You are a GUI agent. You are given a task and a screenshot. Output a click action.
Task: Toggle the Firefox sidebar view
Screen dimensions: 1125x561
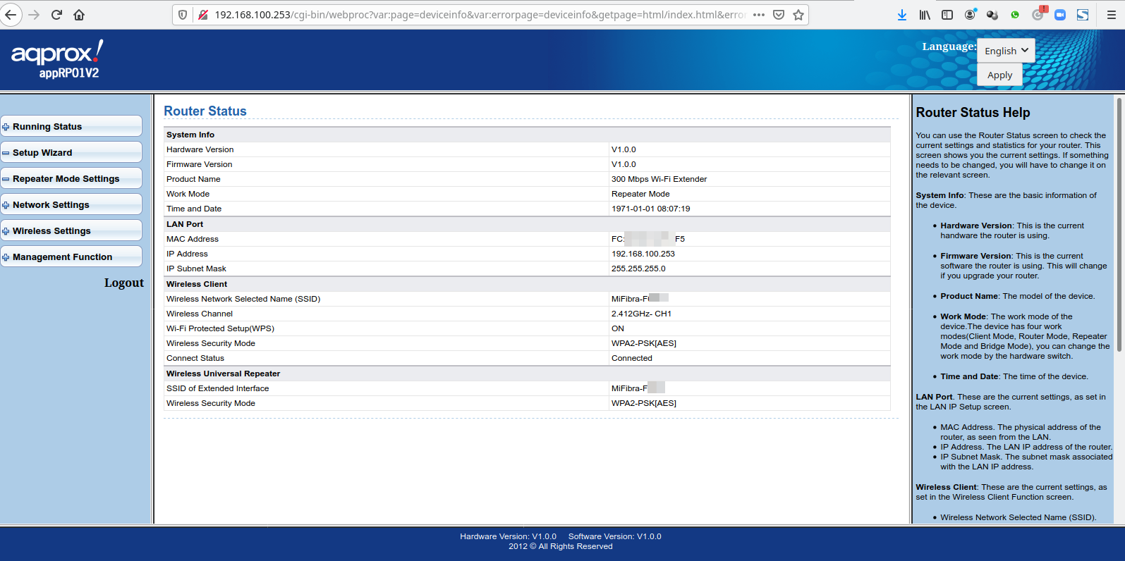pyautogui.click(x=947, y=15)
